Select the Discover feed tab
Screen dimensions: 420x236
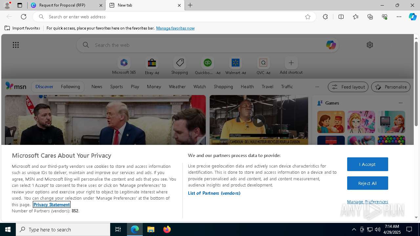44,87
